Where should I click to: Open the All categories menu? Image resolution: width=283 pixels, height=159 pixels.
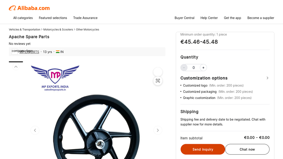click(x=23, y=18)
